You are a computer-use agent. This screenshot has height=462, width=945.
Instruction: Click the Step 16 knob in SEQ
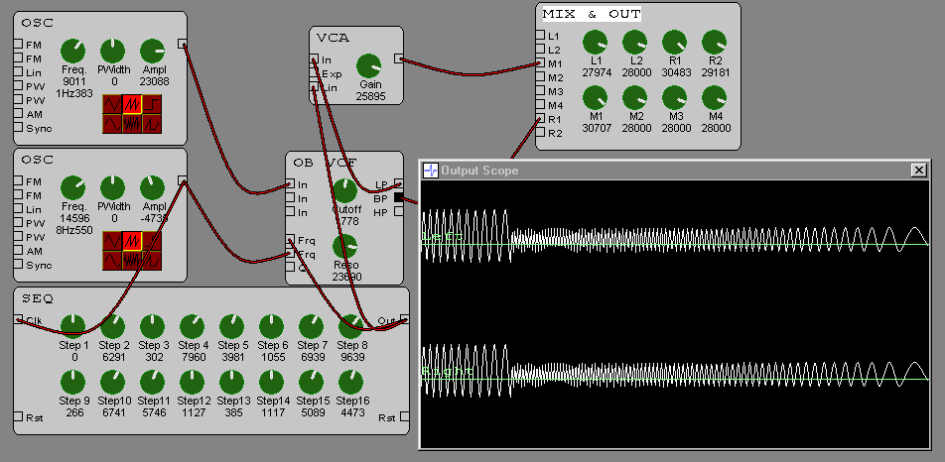pyautogui.click(x=350, y=382)
